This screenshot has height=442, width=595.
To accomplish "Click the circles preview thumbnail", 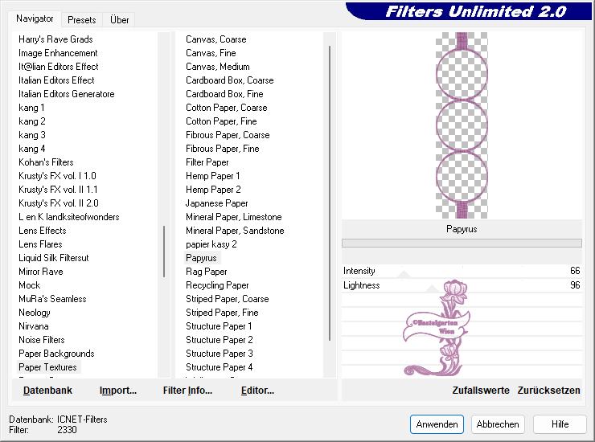I will [x=462, y=125].
